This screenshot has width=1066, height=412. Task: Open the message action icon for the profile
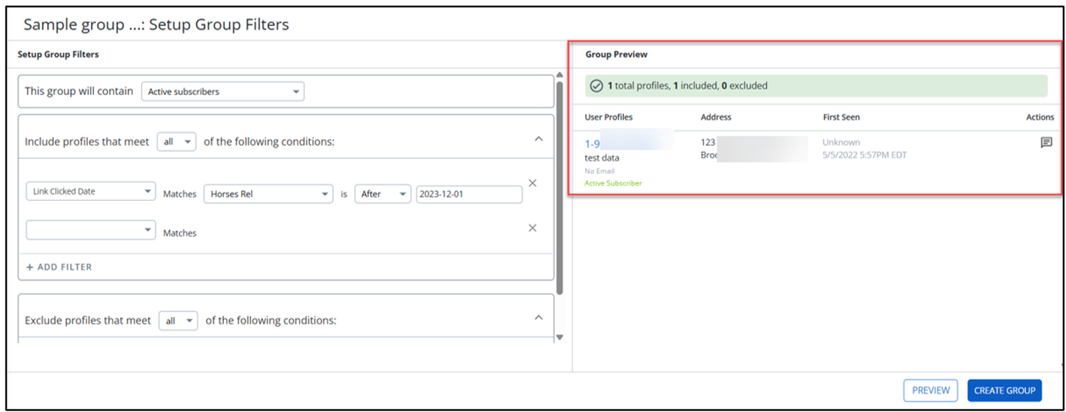pos(1046,143)
